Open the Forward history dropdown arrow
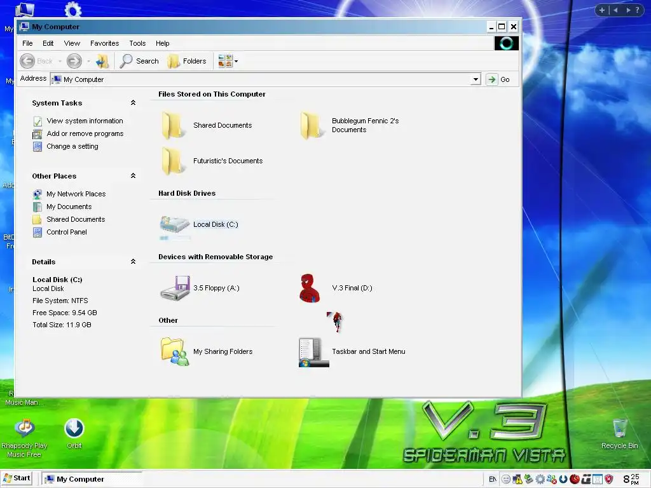651x488 pixels. (88, 62)
